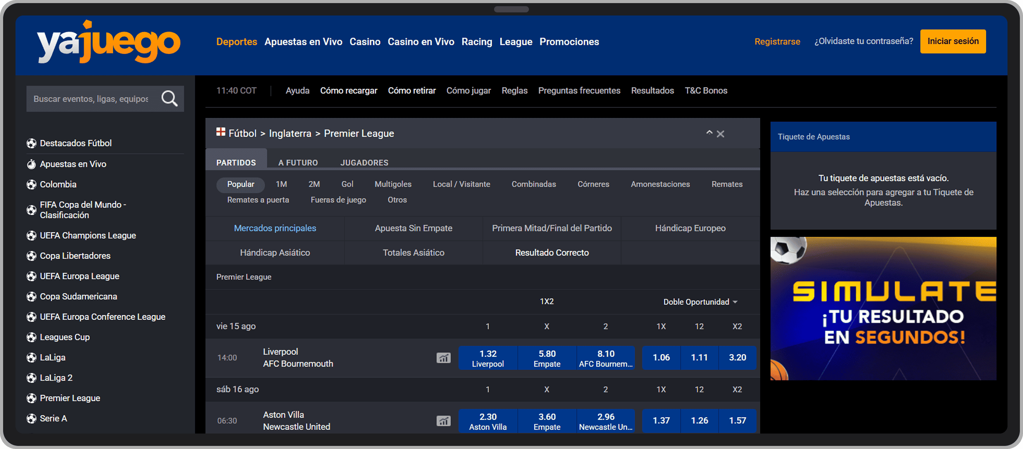The image size is (1023, 449).
Task: Open the Doble Oportunidad market dropdown
Action: click(700, 302)
